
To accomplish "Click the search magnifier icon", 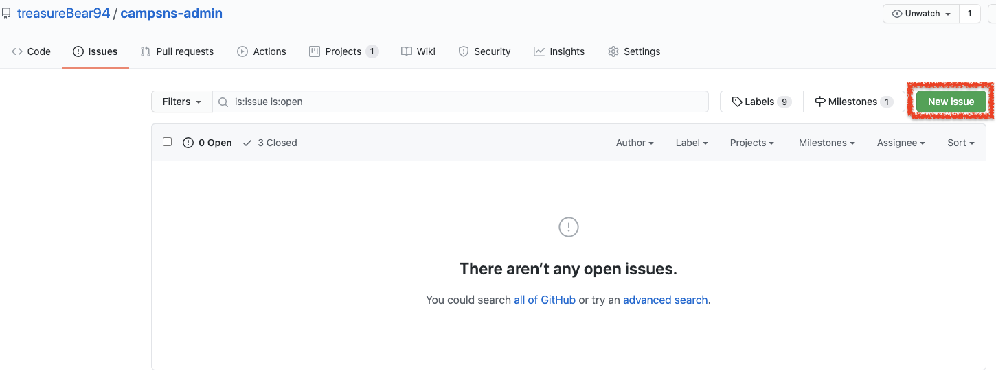I will point(223,102).
